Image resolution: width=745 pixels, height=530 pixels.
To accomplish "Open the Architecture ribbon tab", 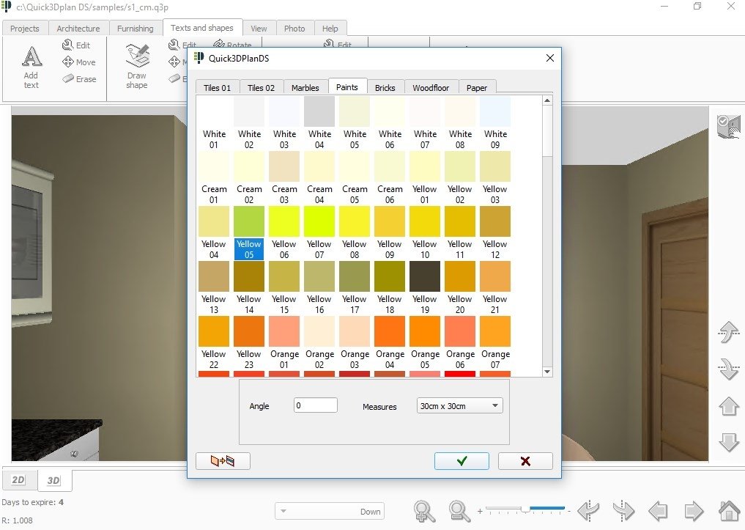I will (x=78, y=29).
